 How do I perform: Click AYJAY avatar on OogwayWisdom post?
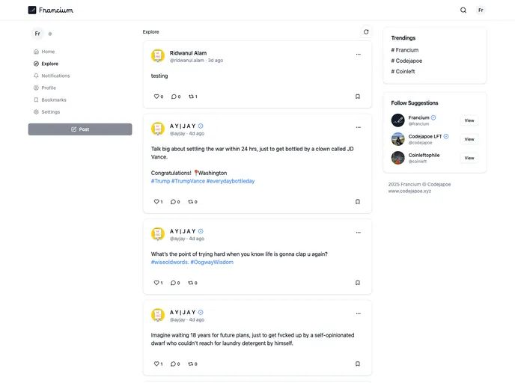(158, 234)
